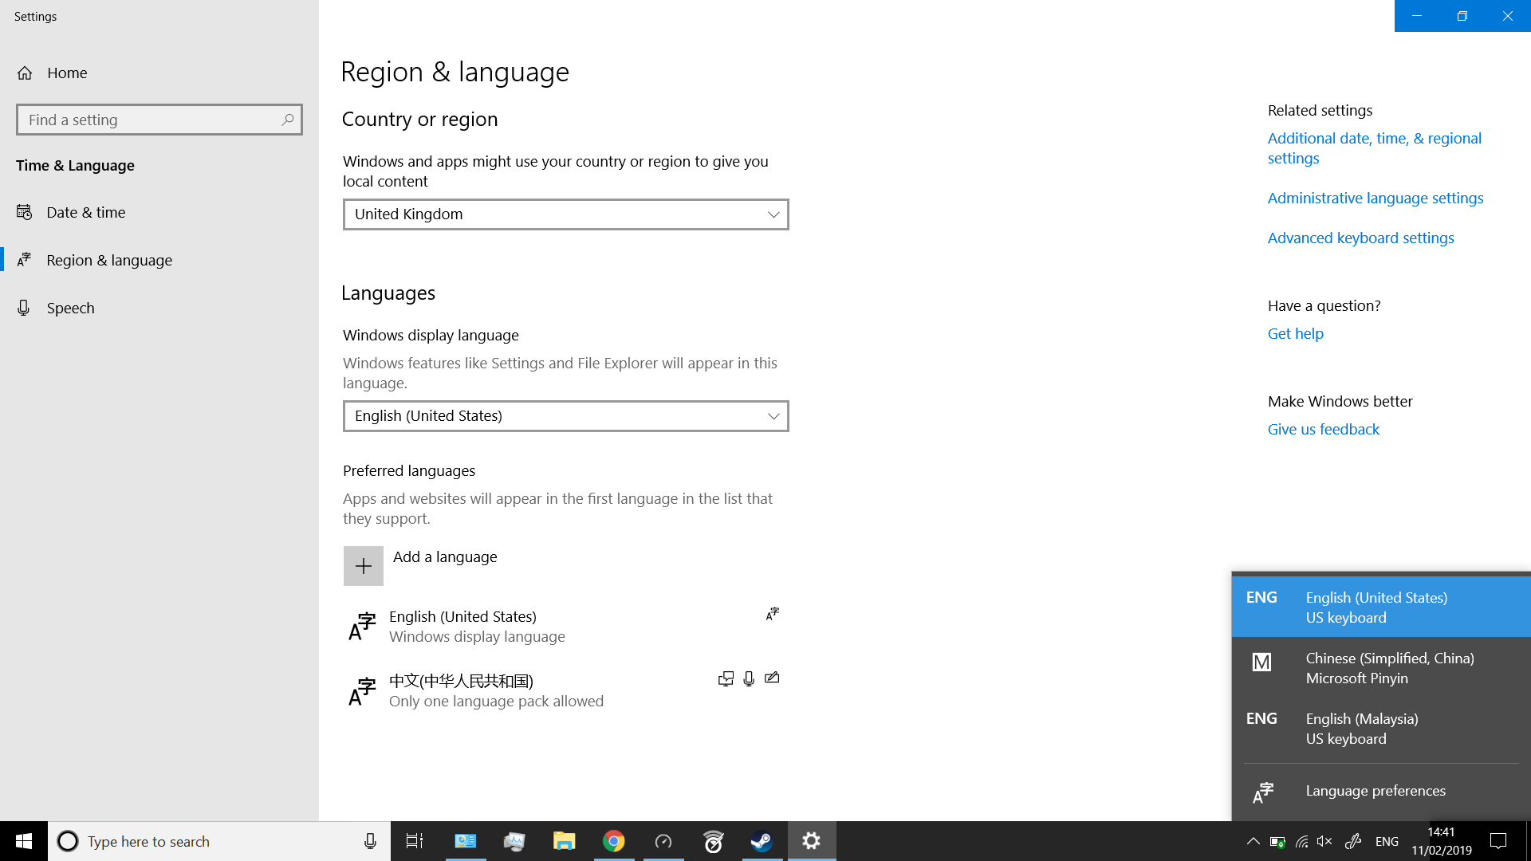Launch Steam from the taskbar

click(x=762, y=841)
